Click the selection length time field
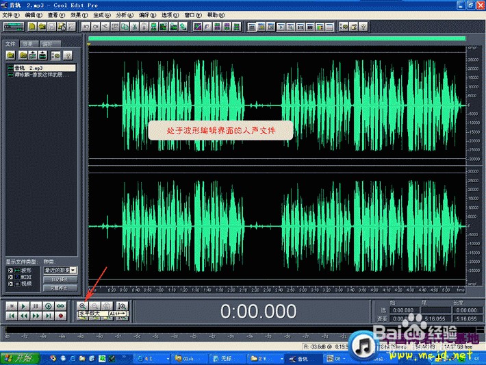Screen dimensions: 486x365 click(466, 310)
